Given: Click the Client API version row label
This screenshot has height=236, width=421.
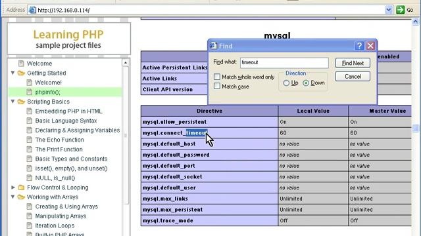Looking at the screenshot, I should (168, 89).
